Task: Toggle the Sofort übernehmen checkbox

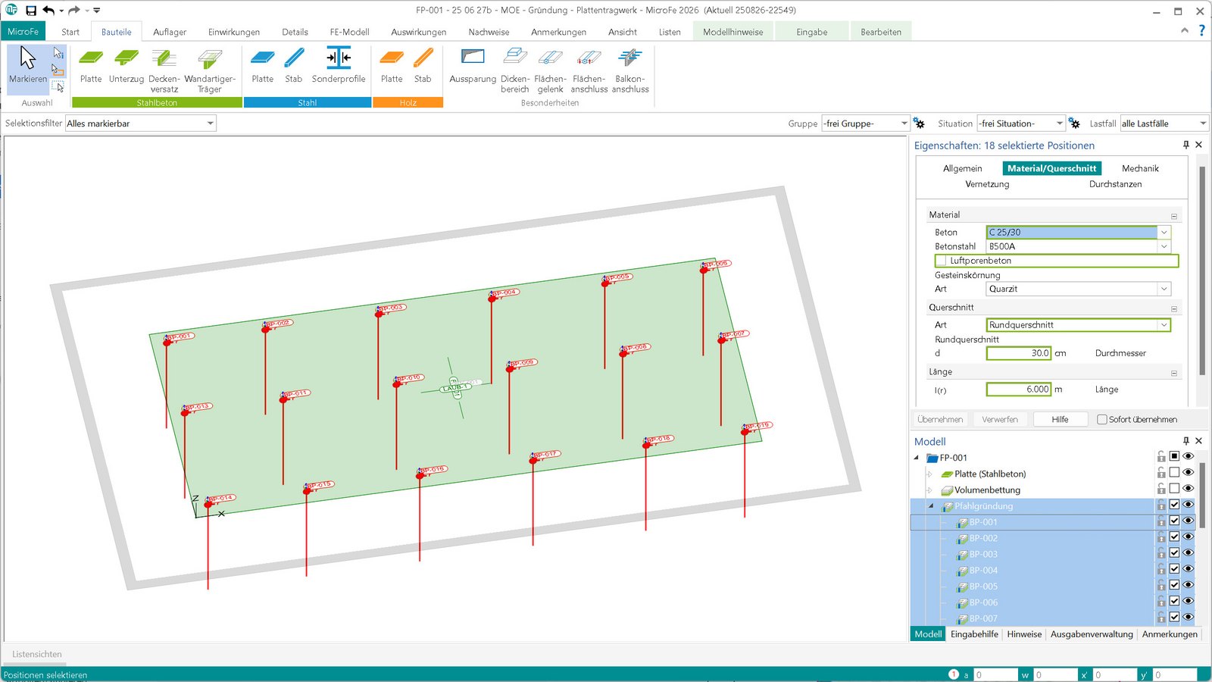Action: (1102, 419)
